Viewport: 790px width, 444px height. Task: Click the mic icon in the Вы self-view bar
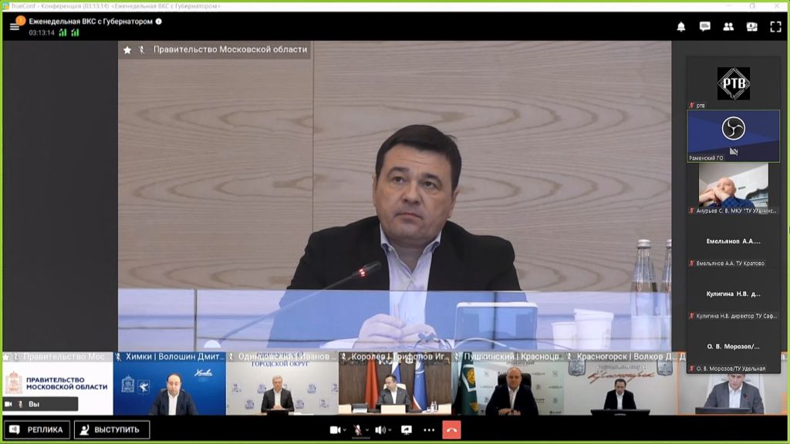(x=21, y=404)
